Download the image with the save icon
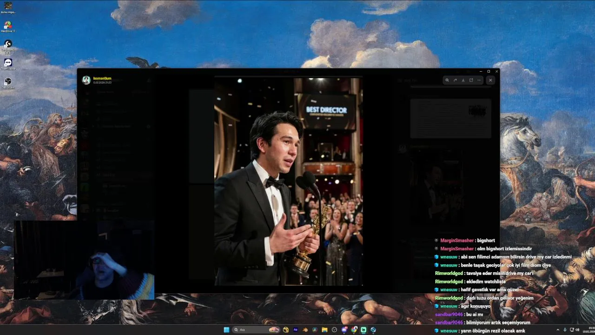Screen dimensions: 595x335 point(463,80)
